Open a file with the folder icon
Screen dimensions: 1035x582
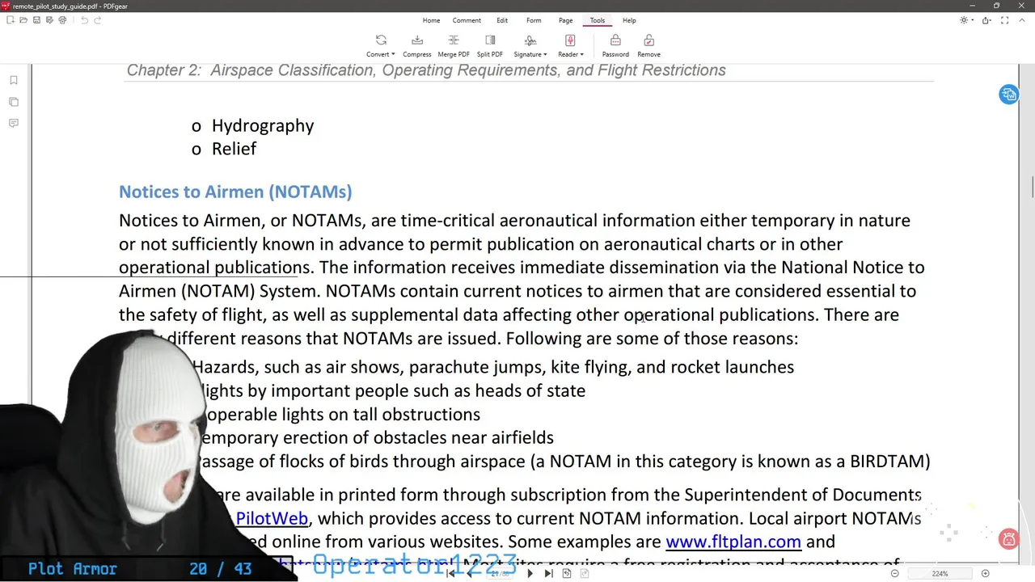(x=23, y=20)
